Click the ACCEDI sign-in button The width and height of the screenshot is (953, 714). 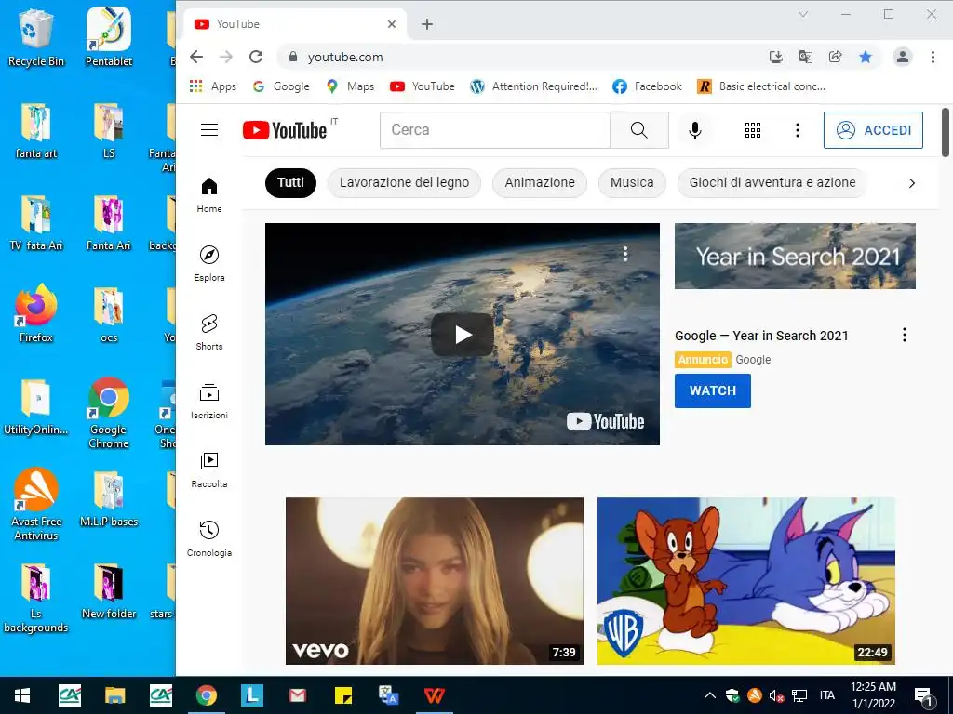coord(873,130)
